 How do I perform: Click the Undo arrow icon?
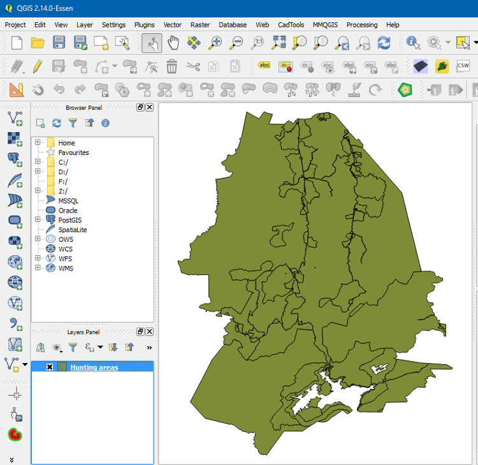[59, 89]
